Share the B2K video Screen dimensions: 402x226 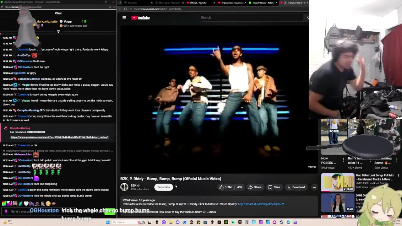click(x=255, y=187)
